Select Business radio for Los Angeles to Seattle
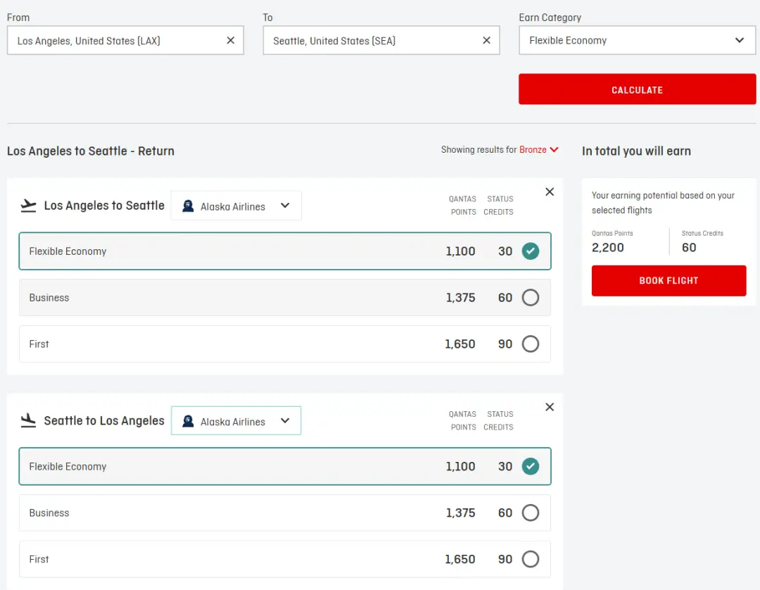The height and width of the screenshot is (590, 760). pos(531,298)
